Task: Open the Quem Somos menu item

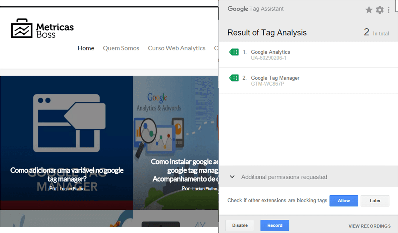Action: pos(121,48)
